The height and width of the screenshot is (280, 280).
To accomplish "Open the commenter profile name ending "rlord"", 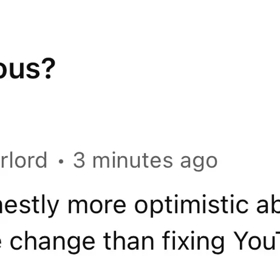I will click(23, 160).
